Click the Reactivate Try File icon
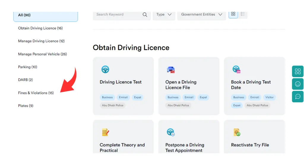The height and width of the screenshot is (165, 304). pyautogui.click(x=237, y=132)
